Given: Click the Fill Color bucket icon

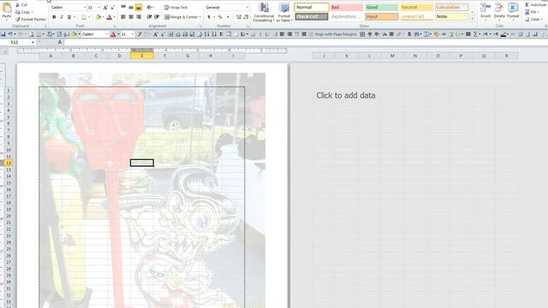Looking at the screenshot, I should 98,17.
